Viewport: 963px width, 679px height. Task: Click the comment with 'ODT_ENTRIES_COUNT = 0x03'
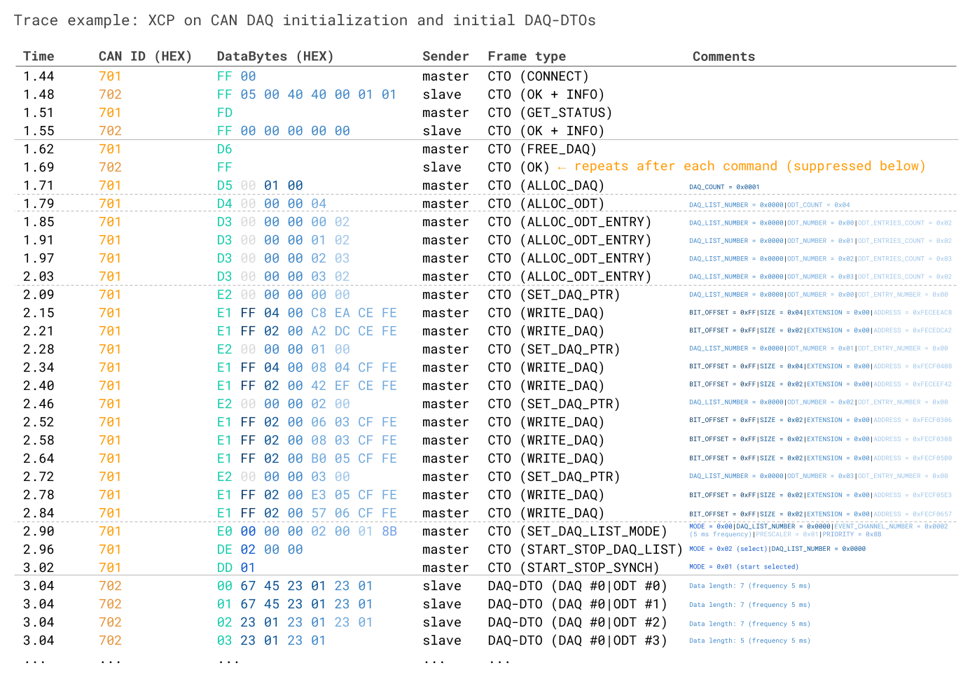[820, 259]
